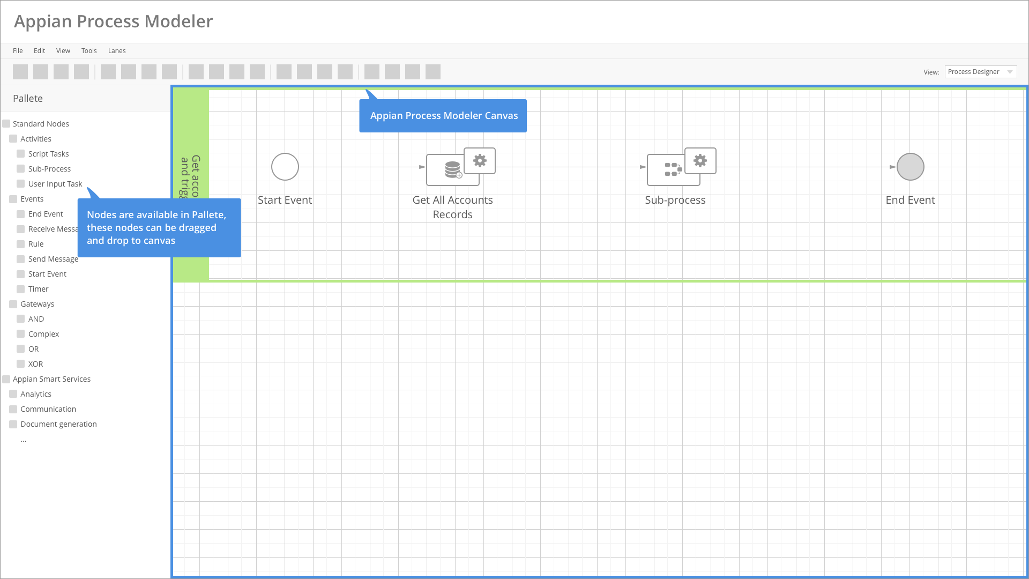Open the Lanes menu
The image size is (1029, 579).
(117, 51)
